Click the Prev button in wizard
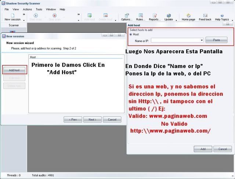This screenshot has width=235, height=179. (73, 119)
